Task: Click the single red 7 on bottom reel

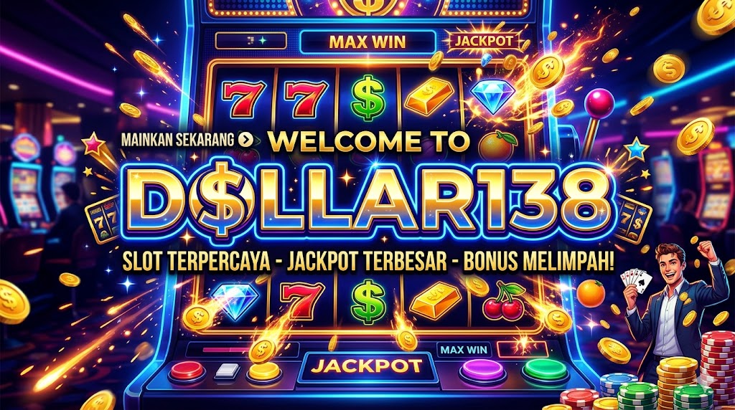Action: click(x=301, y=300)
